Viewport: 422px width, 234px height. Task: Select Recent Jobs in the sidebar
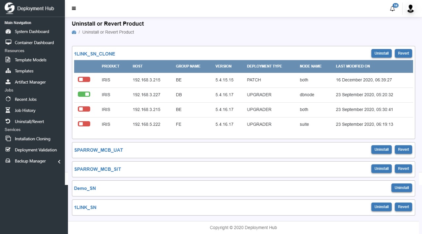coord(25,99)
